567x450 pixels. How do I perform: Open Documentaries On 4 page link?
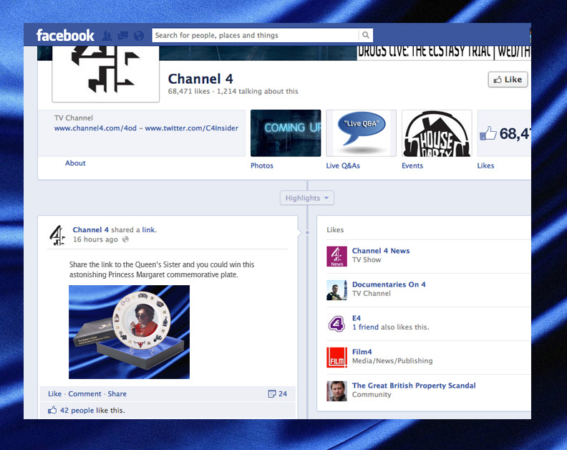click(389, 284)
